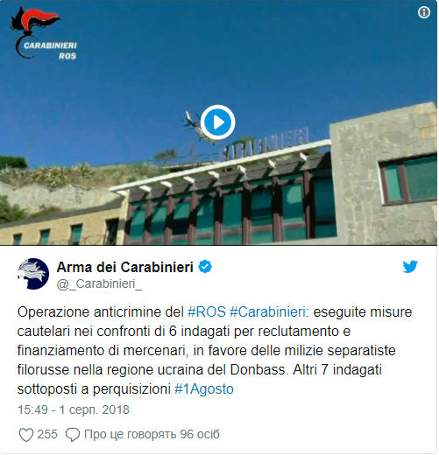The width and height of the screenshot is (439, 455).
Task: Open the #ROS hashtag
Action: pyautogui.click(x=207, y=312)
